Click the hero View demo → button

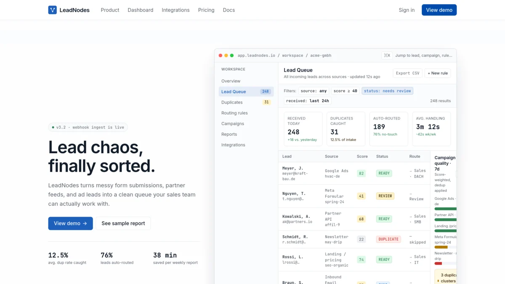tap(70, 223)
